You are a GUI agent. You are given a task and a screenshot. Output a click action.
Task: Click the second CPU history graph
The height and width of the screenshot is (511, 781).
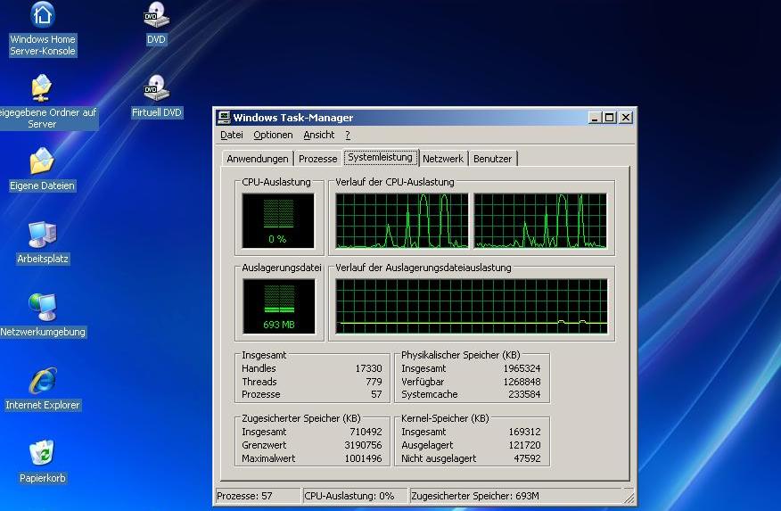(x=540, y=220)
